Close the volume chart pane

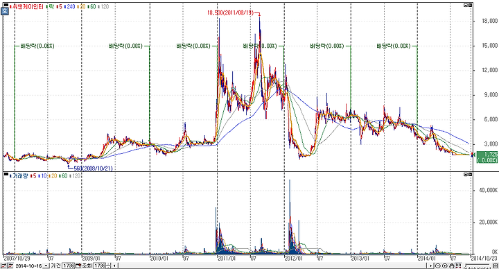click(x=470, y=175)
